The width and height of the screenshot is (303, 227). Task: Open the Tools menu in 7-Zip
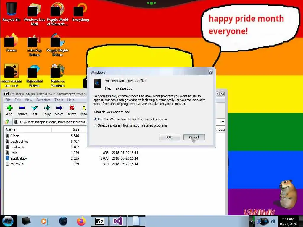59,100
